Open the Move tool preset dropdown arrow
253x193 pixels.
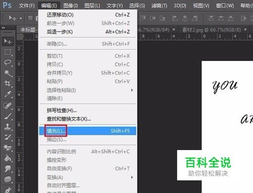pyautogui.click(x=21, y=18)
